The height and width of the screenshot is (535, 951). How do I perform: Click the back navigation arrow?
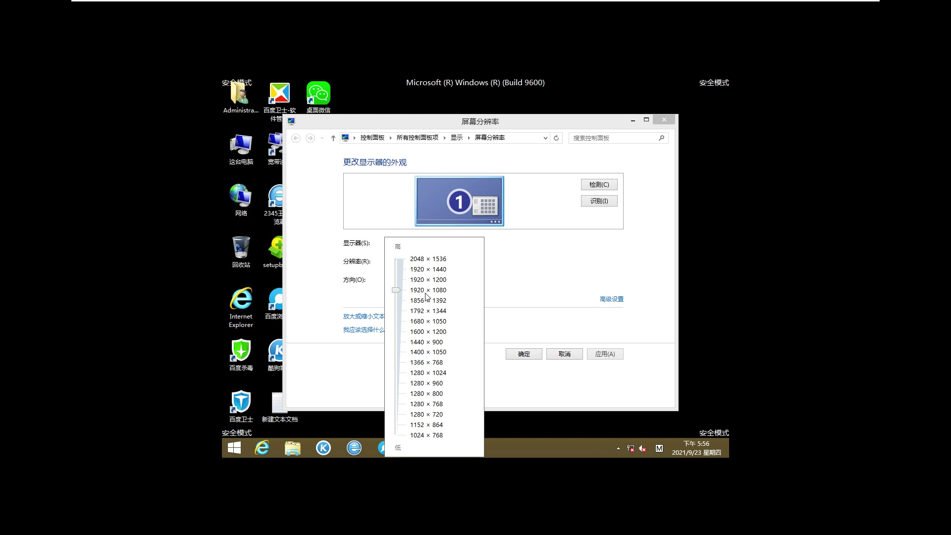click(296, 138)
